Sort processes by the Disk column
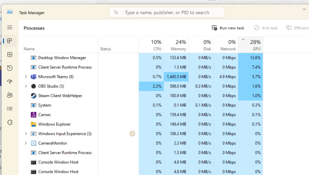 201,45
